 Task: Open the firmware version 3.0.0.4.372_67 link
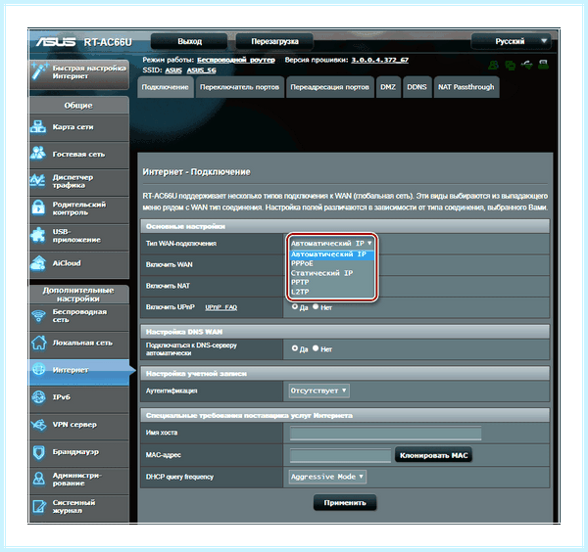[x=380, y=60]
